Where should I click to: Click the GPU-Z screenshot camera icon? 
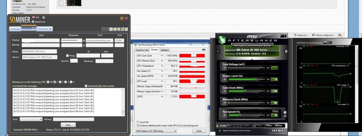(x=204, y=50)
